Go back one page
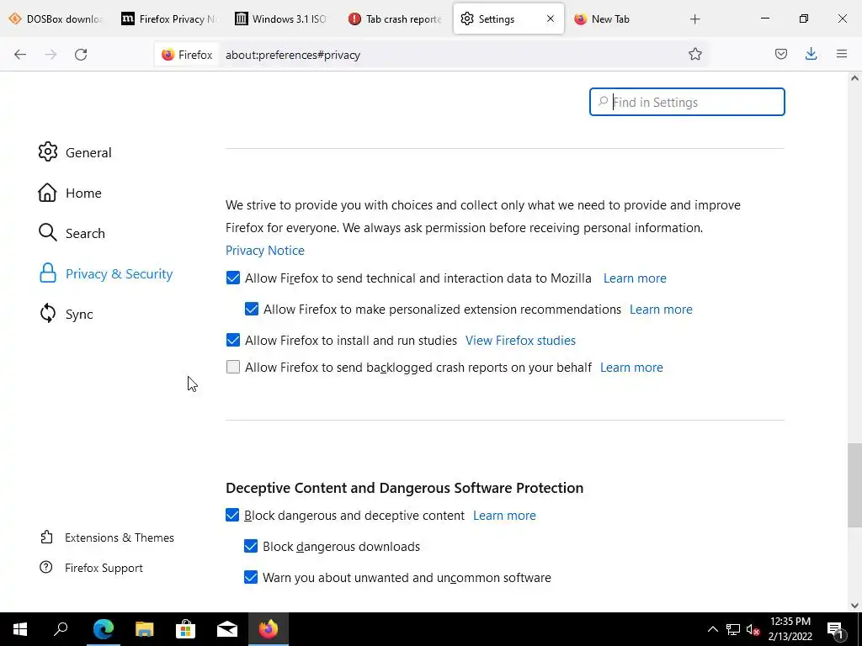 pyautogui.click(x=20, y=55)
